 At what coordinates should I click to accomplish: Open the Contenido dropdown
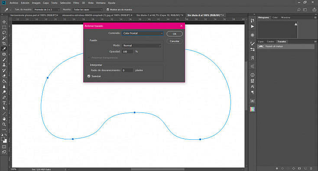[143, 33]
